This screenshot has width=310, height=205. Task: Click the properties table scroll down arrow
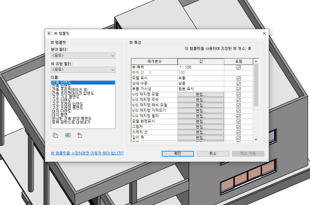pyautogui.click(x=256, y=139)
